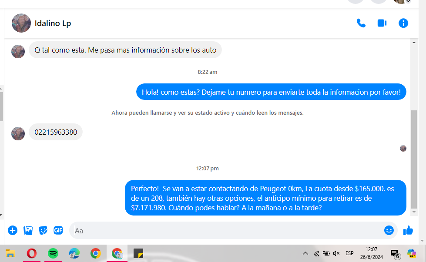
Task: Open Google Chrome from the taskbar
Action: (x=95, y=253)
